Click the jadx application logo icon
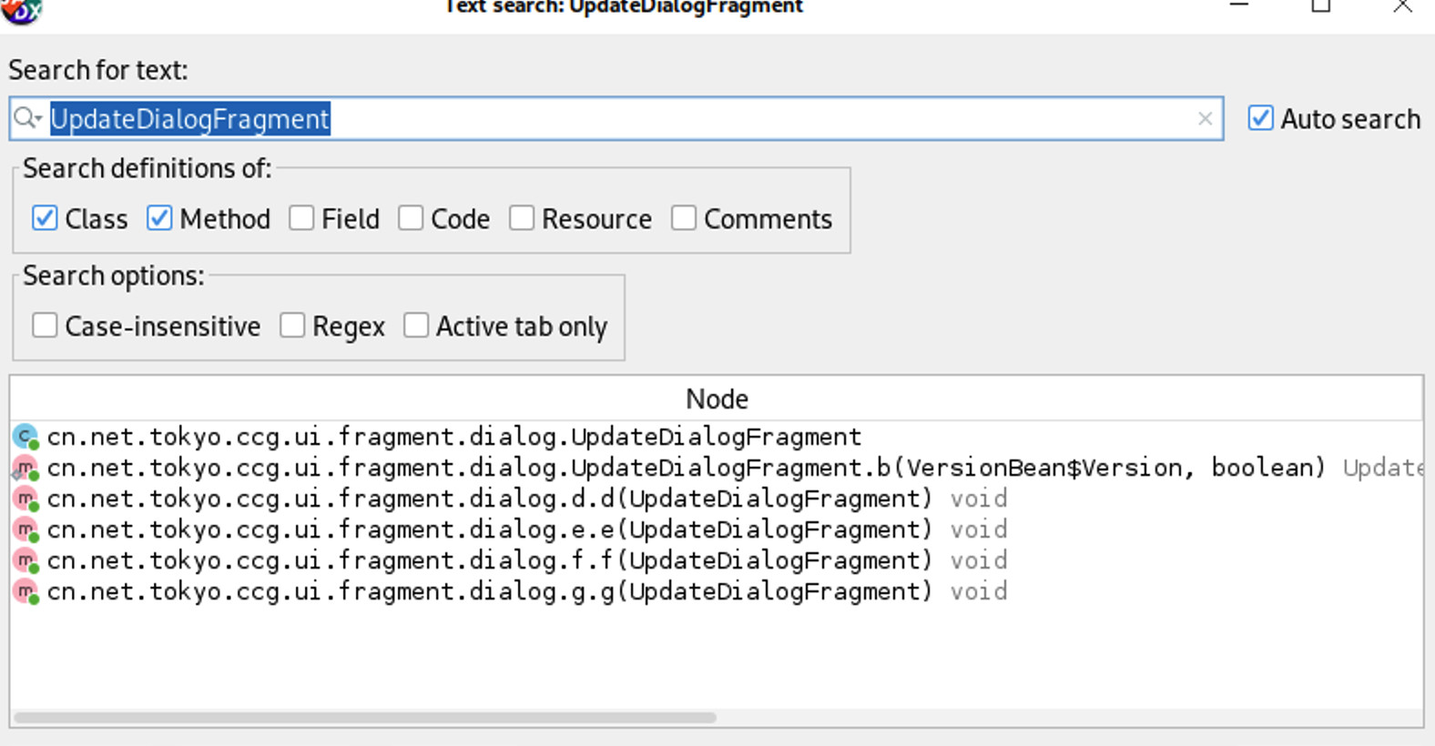The height and width of the screenshot is (746, 1435). [22, 11]
